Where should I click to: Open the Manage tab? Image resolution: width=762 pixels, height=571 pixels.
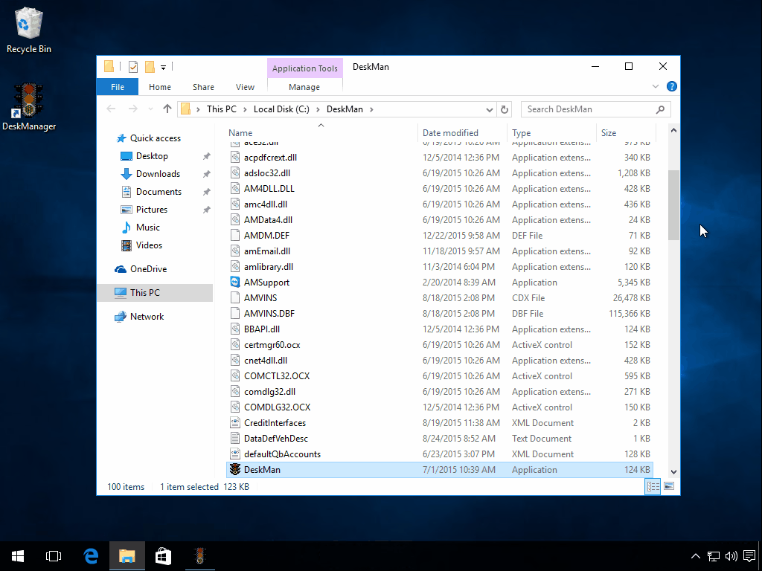coord(304,87)
